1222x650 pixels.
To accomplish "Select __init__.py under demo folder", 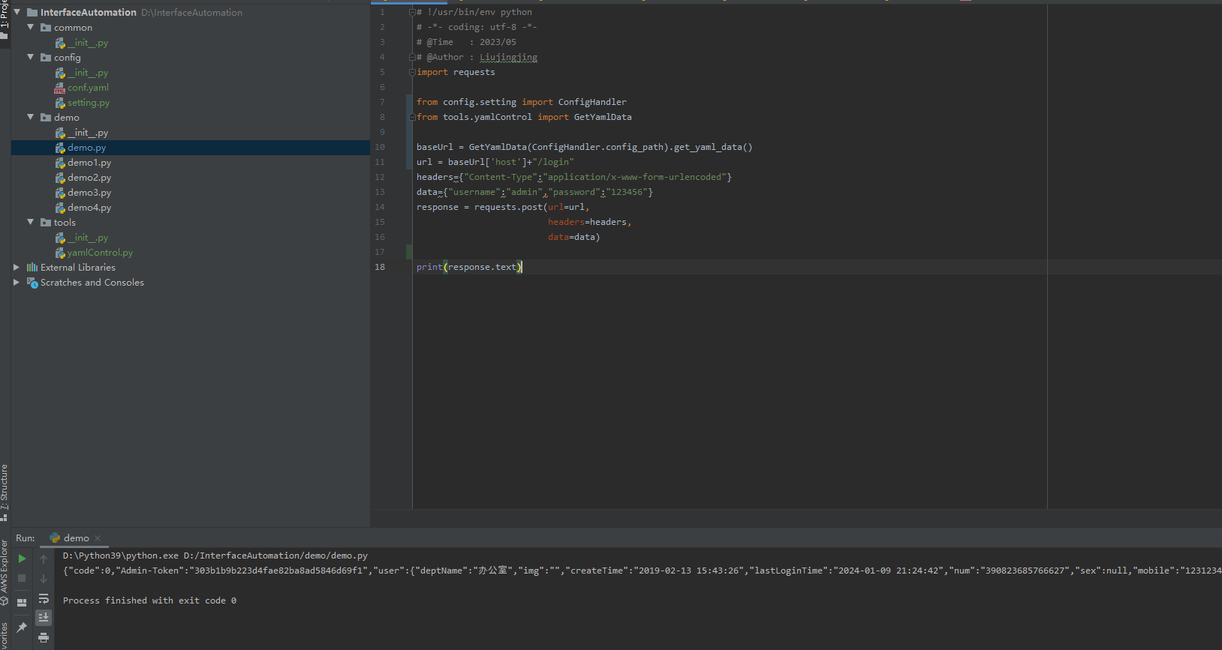I will [88, 133].
